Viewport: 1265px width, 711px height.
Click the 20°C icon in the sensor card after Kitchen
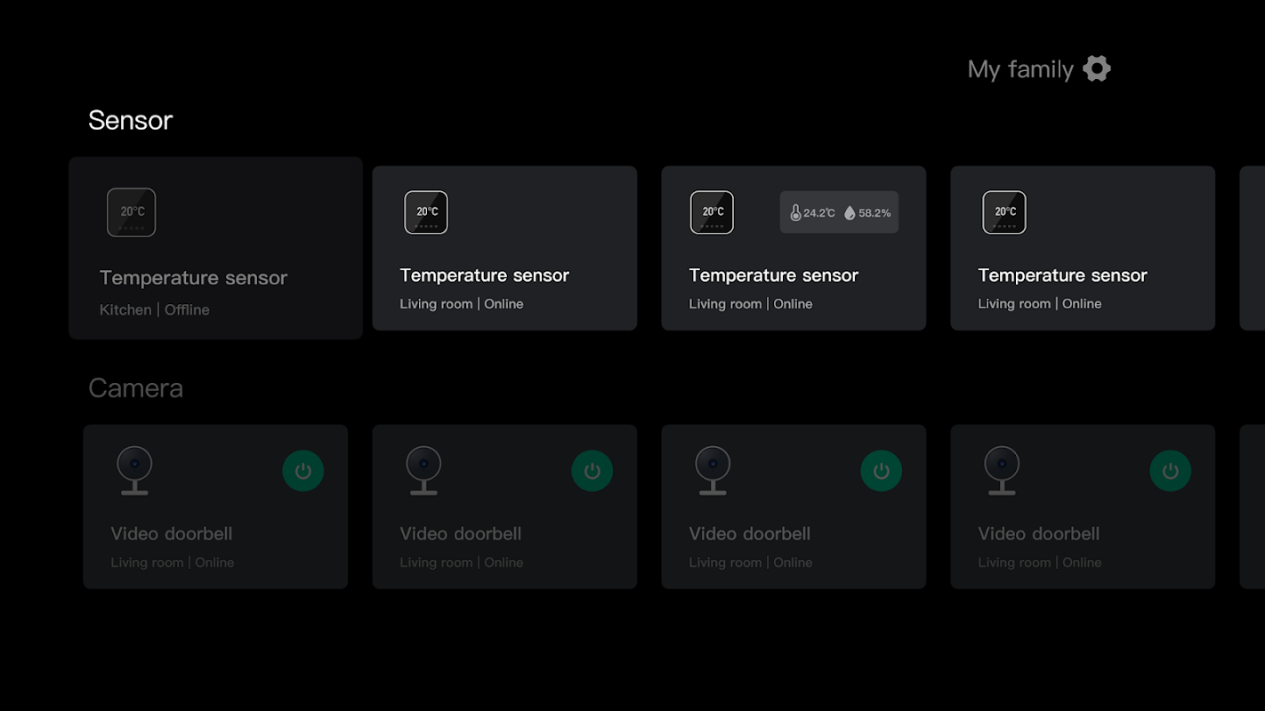click(x=426, y=212)
